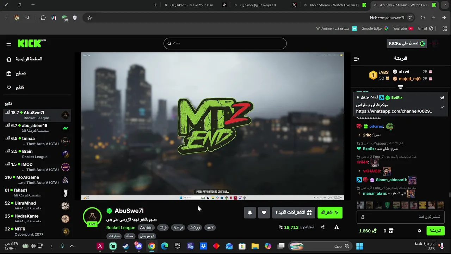
Task: Collapse the chat panel arrow icon
Action: [357, 59]
